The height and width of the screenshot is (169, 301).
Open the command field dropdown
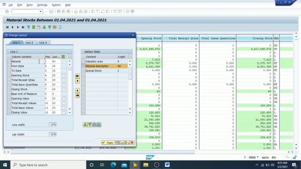(x=40, y=11)
